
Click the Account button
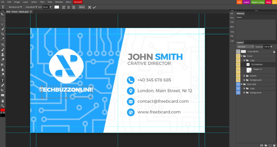coord(78,2)
